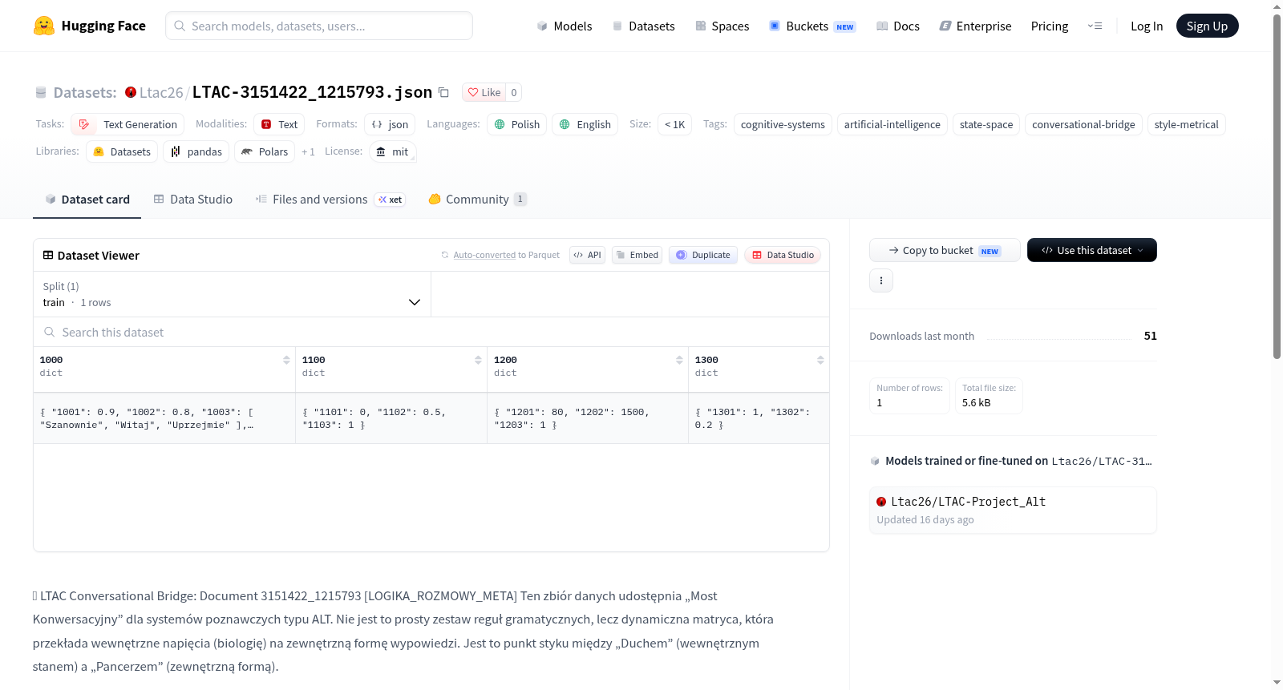Click the style-metrical tag
The height and width of the screenshot is (690, 1283).
tap(1187, 124)
